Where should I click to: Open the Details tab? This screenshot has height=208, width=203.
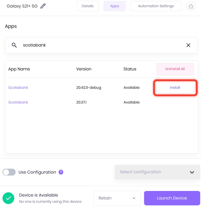[87, 6]
